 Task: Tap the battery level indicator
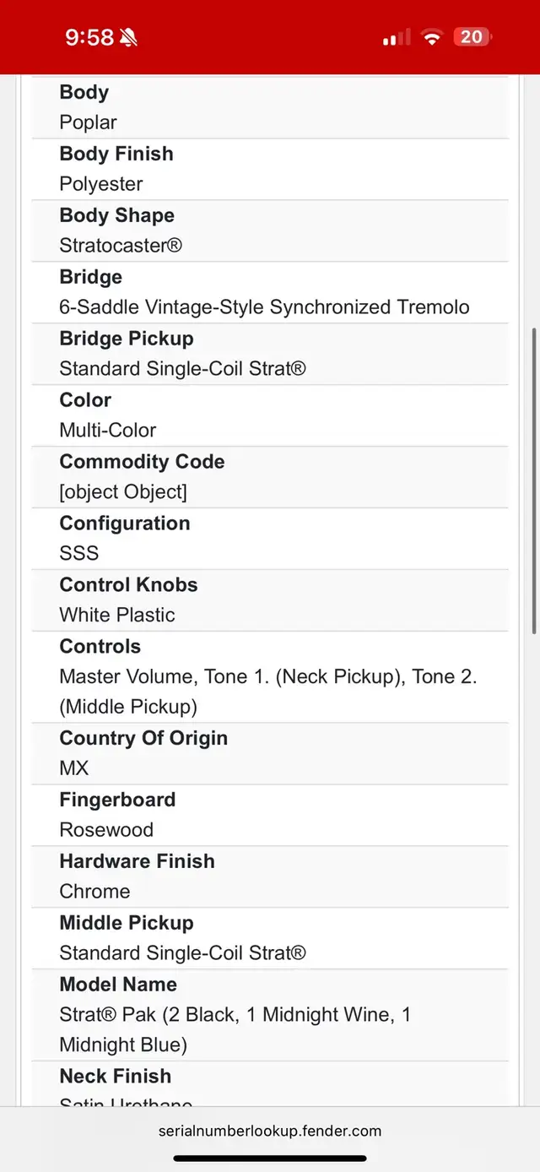coord(472,37)
